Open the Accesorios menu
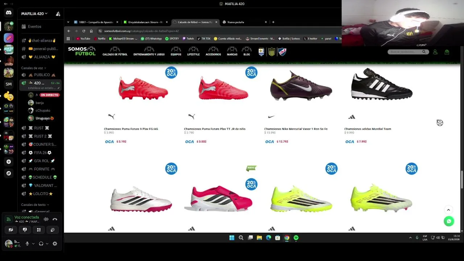This screenshot has width=464, height=261. pyautogui.click(x=213, y=51)
